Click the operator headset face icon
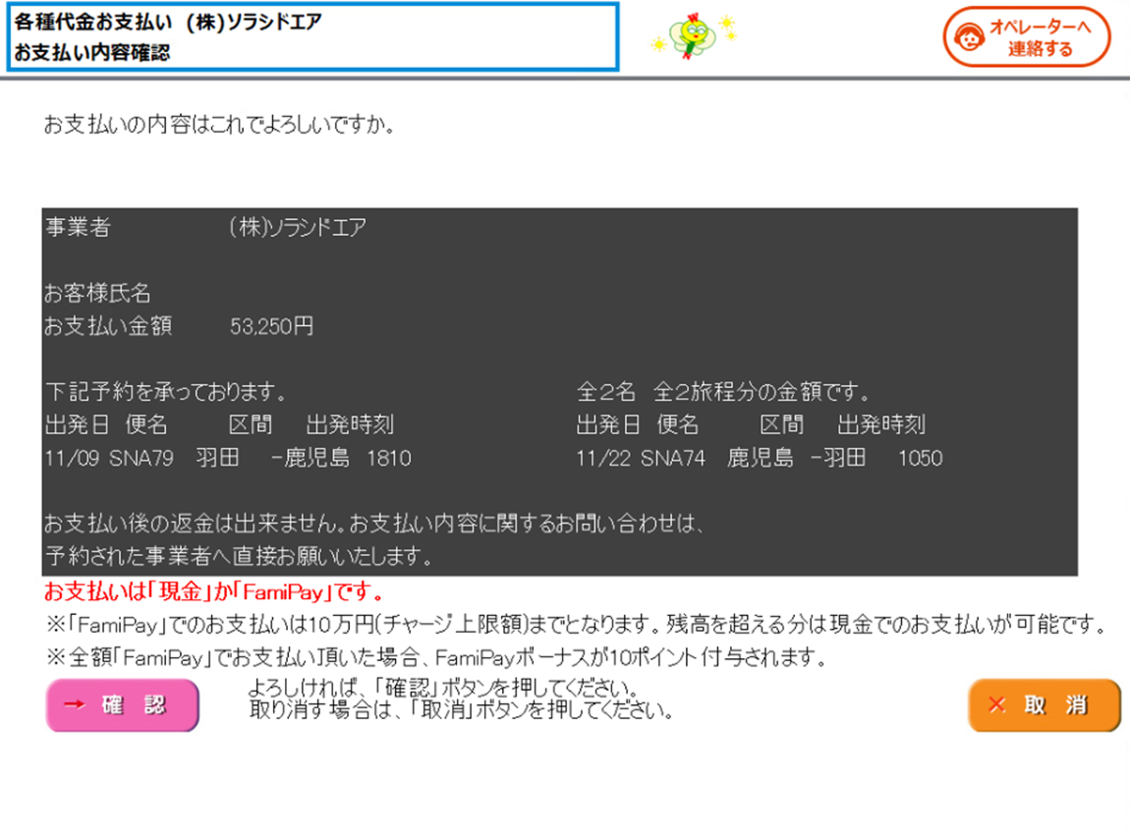The height and width of the screenshot is (837, 1130). click(968, 37)
